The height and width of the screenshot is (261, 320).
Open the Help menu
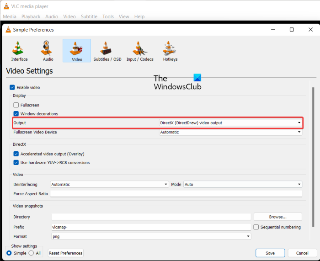[x=139, y=16]
